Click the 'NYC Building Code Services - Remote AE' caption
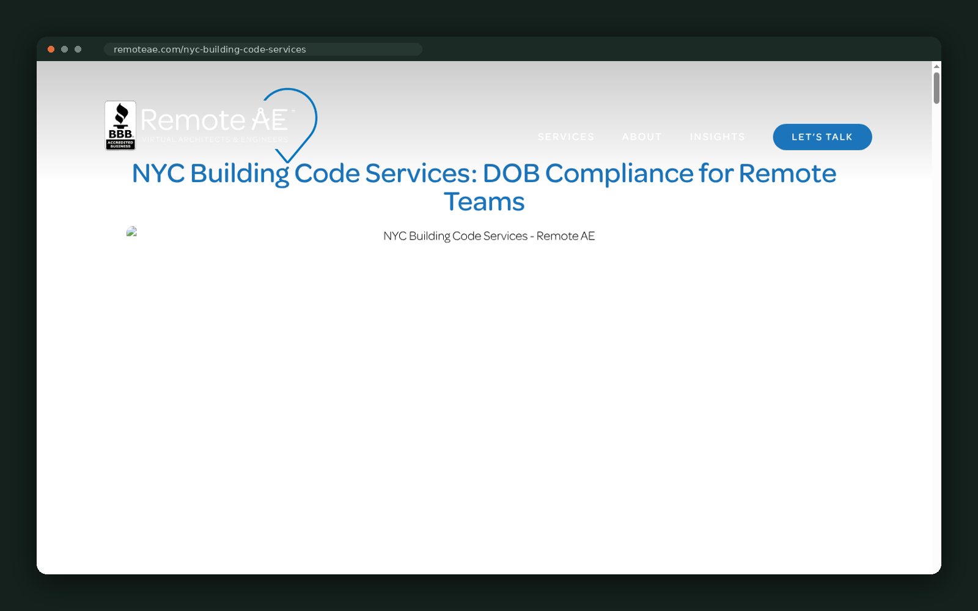Image resolution: width=978 pixels, height=611 pixels. click(x=489, y=236)
